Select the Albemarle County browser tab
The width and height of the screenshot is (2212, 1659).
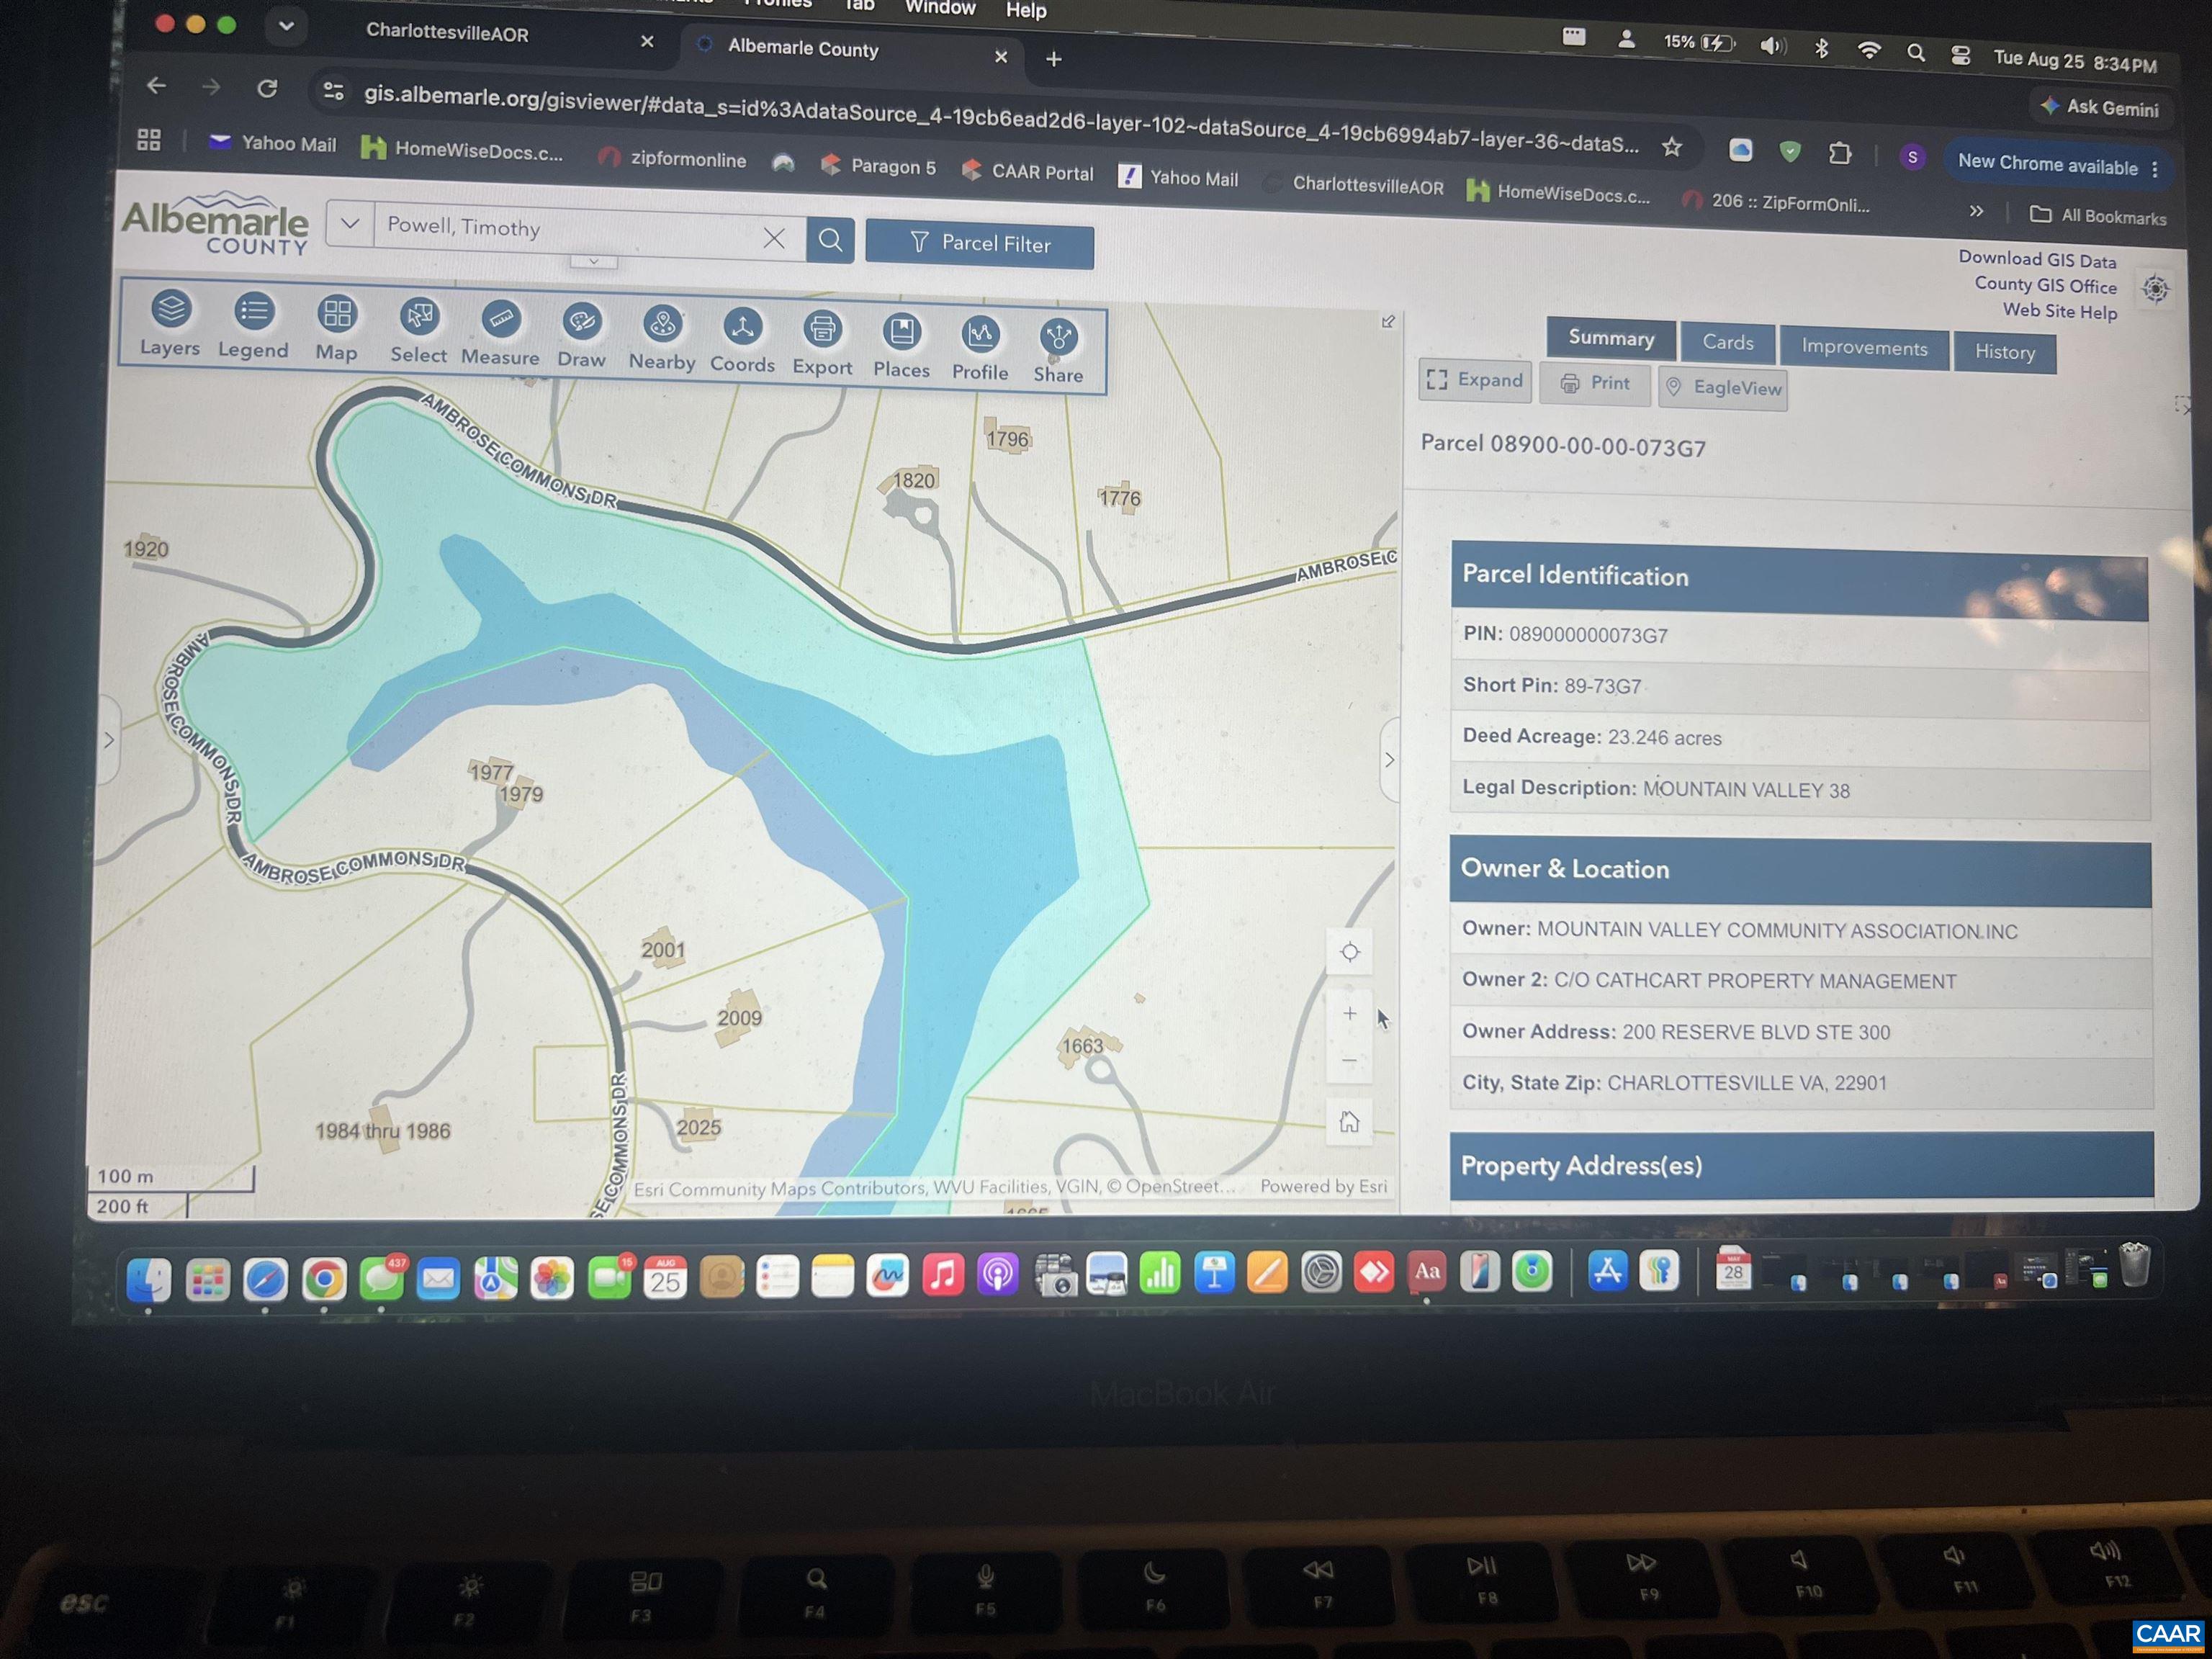coord(802,48)
